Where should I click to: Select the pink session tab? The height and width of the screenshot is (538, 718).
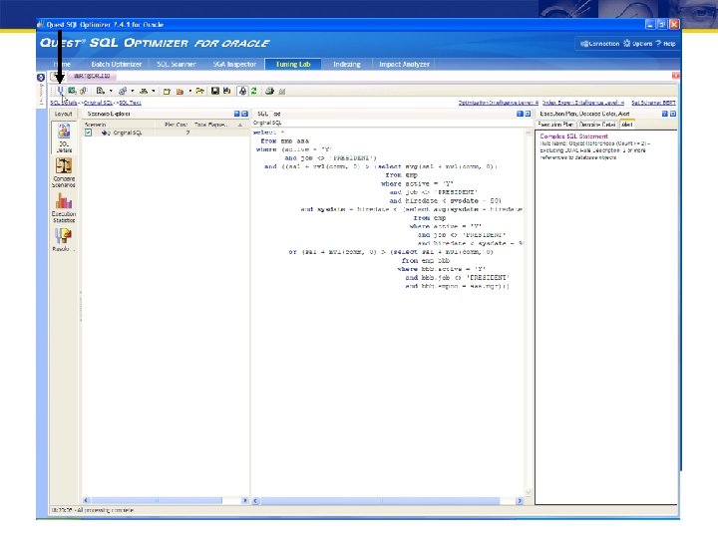tap(92, 76)
